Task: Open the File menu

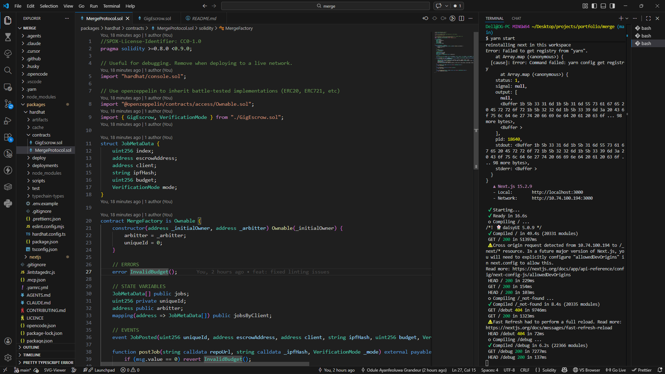Action: point(18,6)
